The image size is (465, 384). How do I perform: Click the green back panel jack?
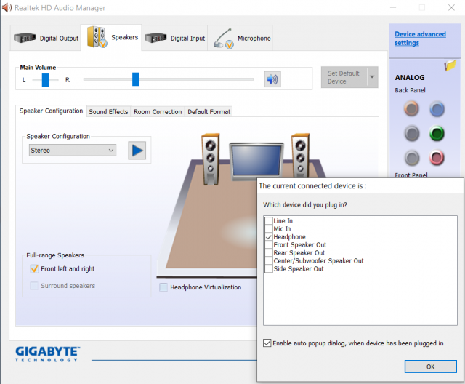point(437,134)
